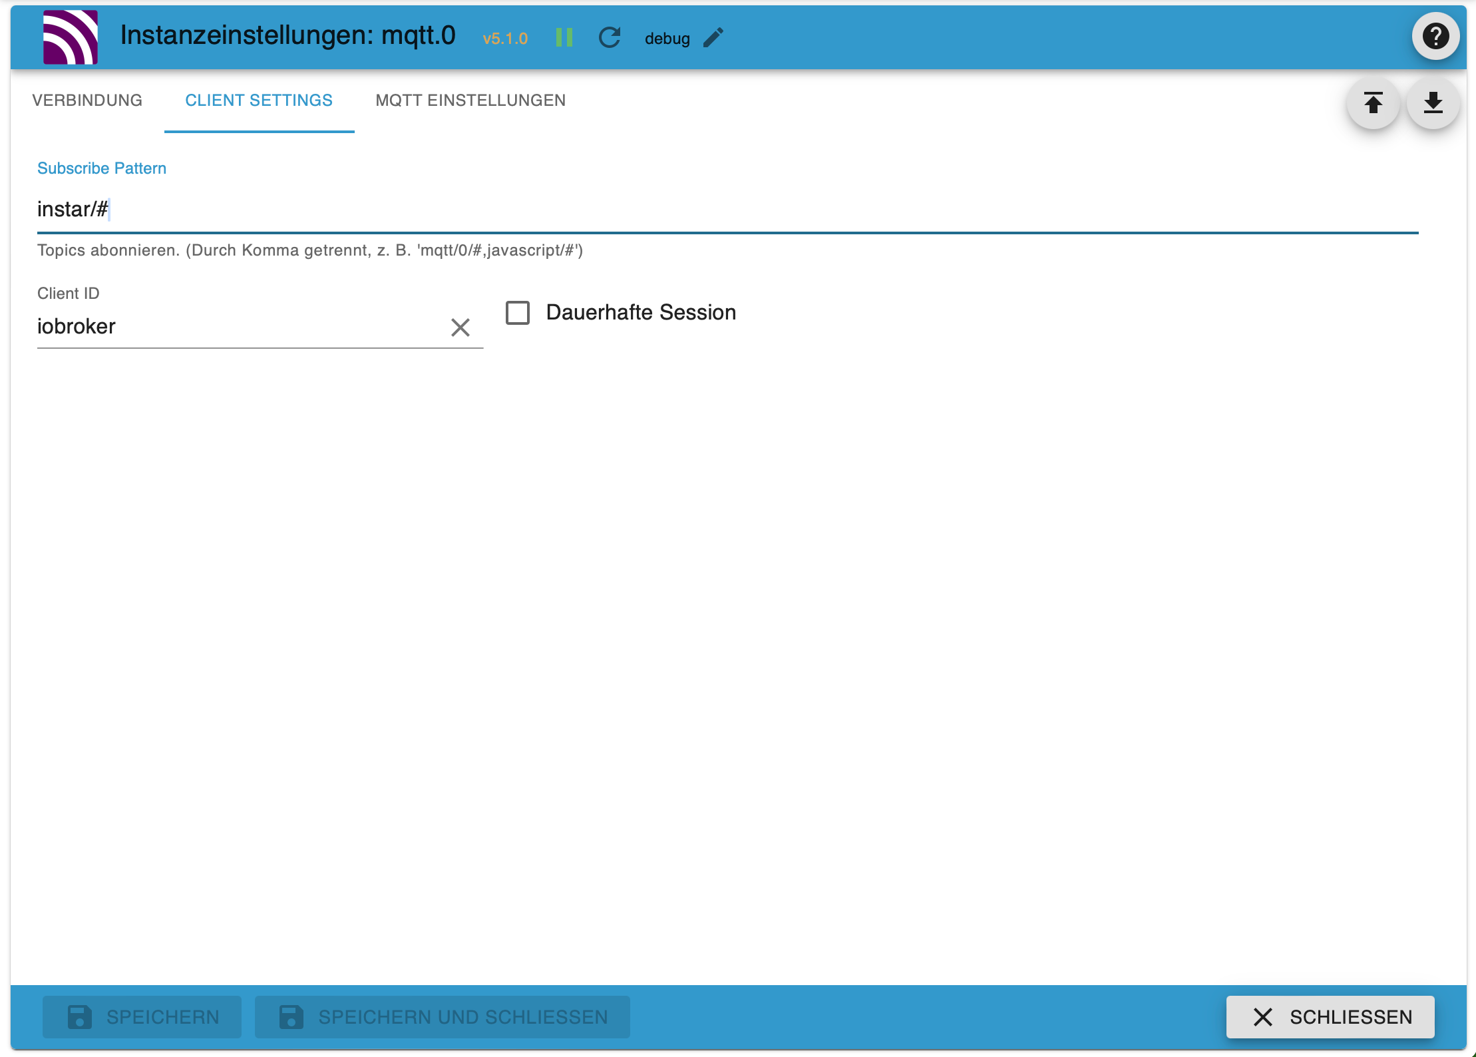Clear the Client ID field using the X
Screen dimensions: 1476x1057
(x=461, y=327)
